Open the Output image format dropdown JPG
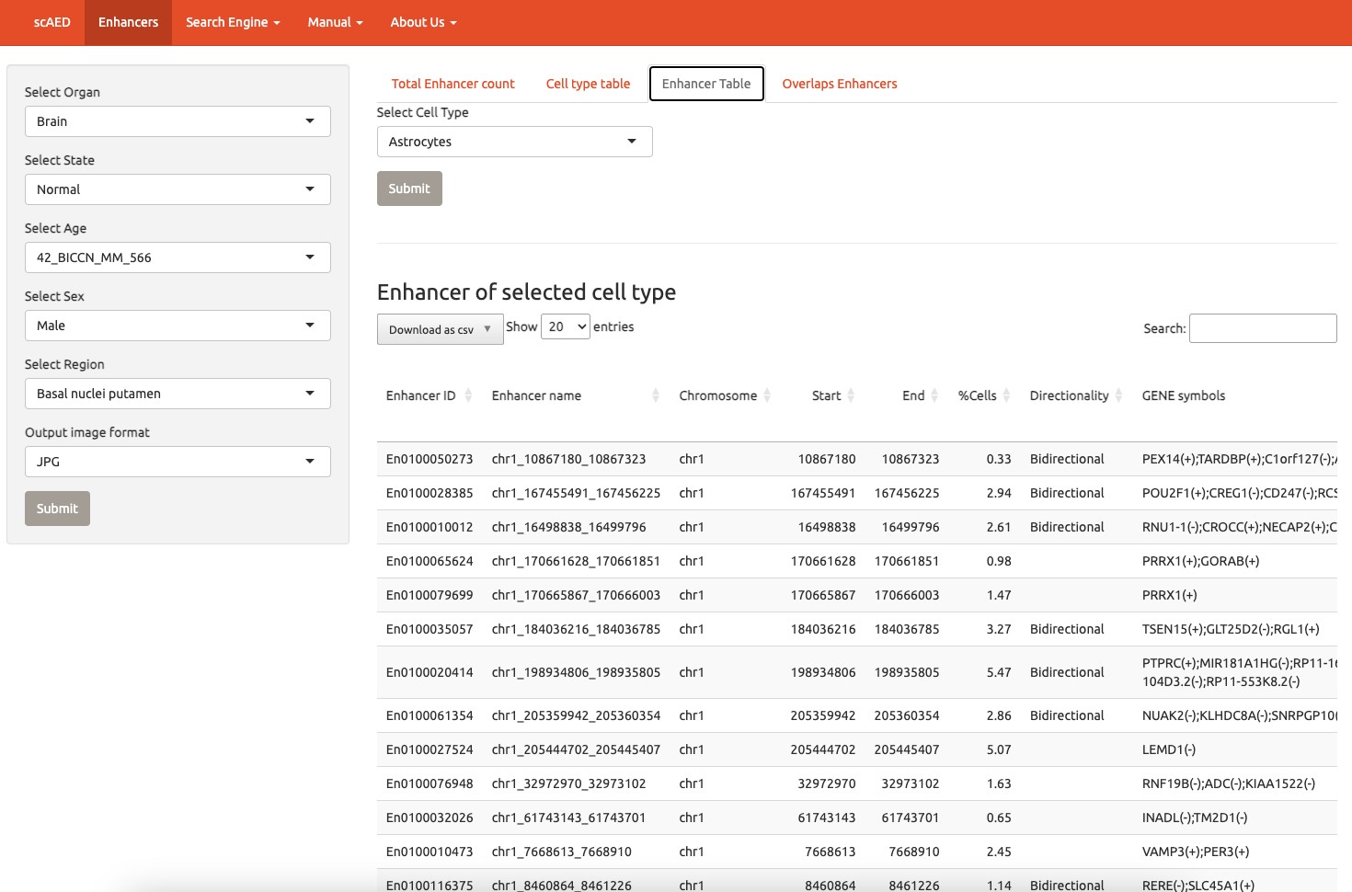The width and height of the screenshot is (1352, 892). point(178,462)
